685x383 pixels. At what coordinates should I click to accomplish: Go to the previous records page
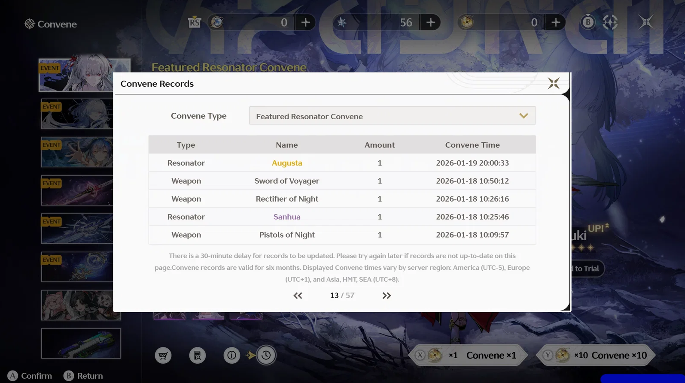(298, 296)
